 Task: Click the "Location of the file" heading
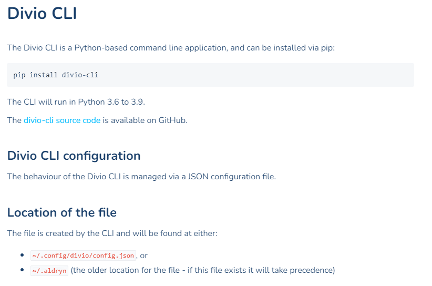click(61, 213)
